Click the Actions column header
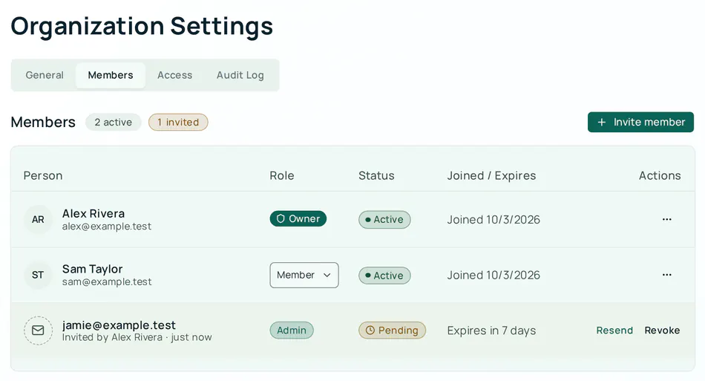705x381 pixels. pos(660,175)
